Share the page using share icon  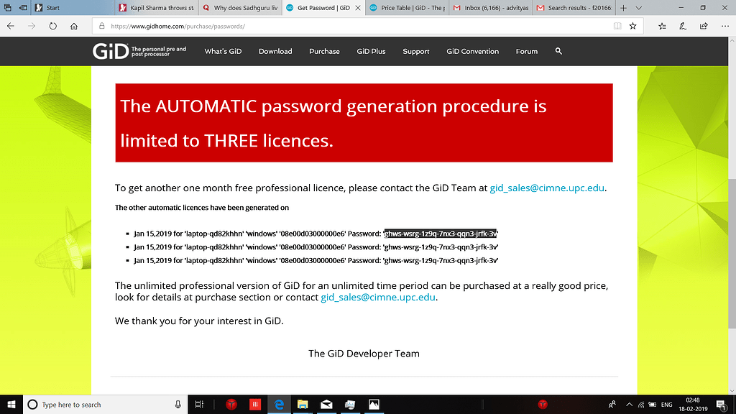click(703, 25)
